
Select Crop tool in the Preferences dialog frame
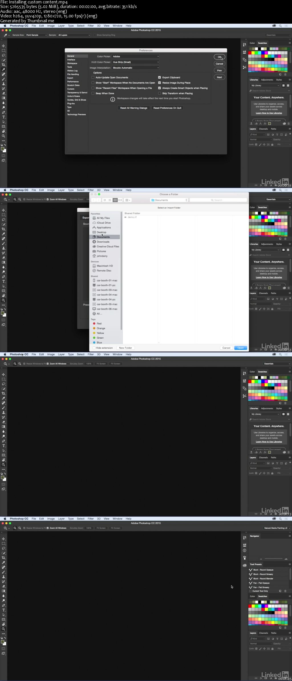pyautogui.click(x=4, y=65)
